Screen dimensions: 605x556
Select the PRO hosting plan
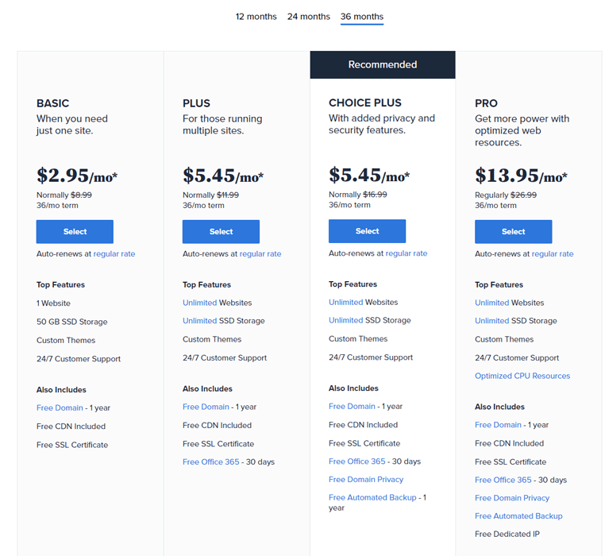pyautogui.click(x=514, y=232)
